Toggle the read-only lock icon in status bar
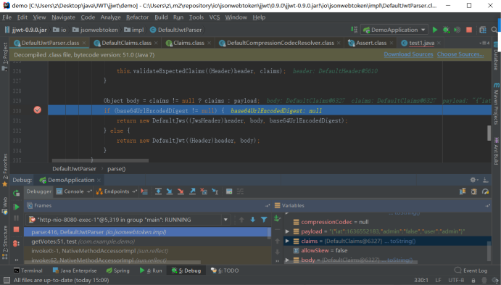The image size is (501, 285). tap(473, 280)
